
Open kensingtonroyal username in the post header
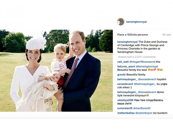pos(136,22)
